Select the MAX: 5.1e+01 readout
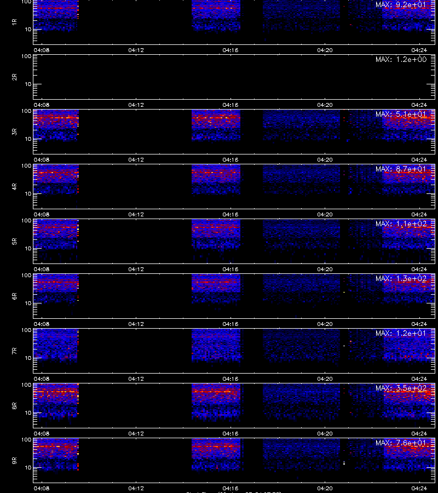The image size is (438, 493). pyautogui.click(x=401, y=114)
